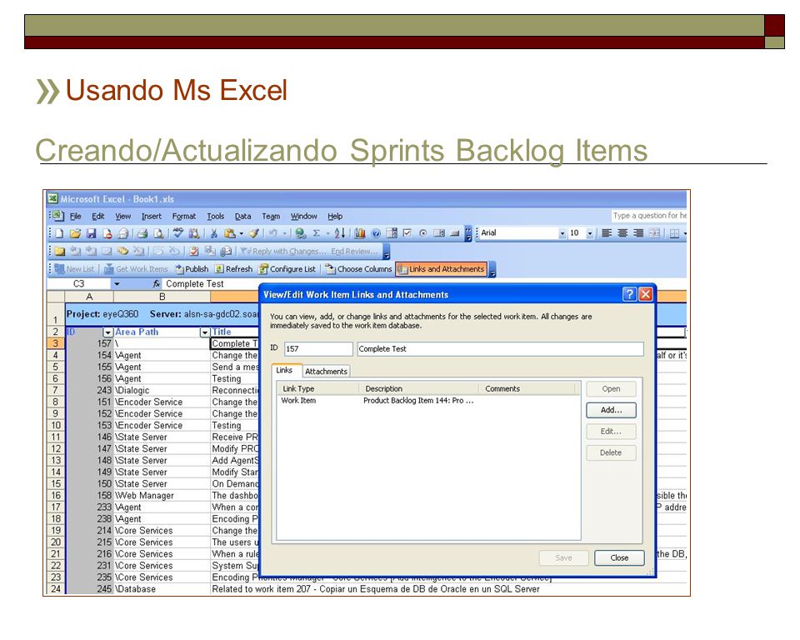Click the Comments column header in dialog
The width and height of the screenshot is (800, 640).
[x=527, y=388]
